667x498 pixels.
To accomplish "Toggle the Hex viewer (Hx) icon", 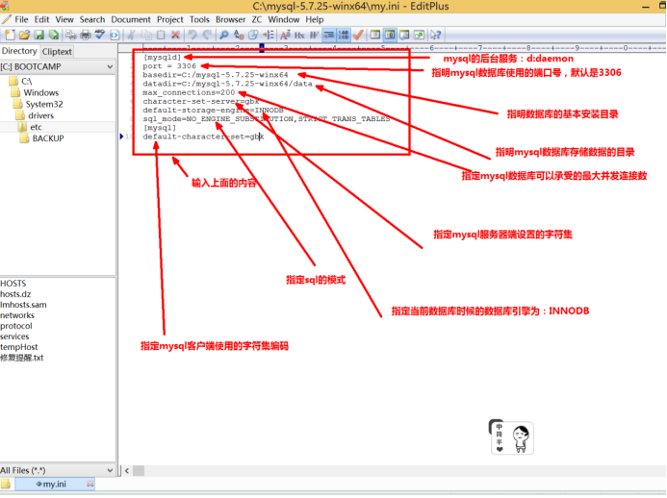I will (299, 35).
